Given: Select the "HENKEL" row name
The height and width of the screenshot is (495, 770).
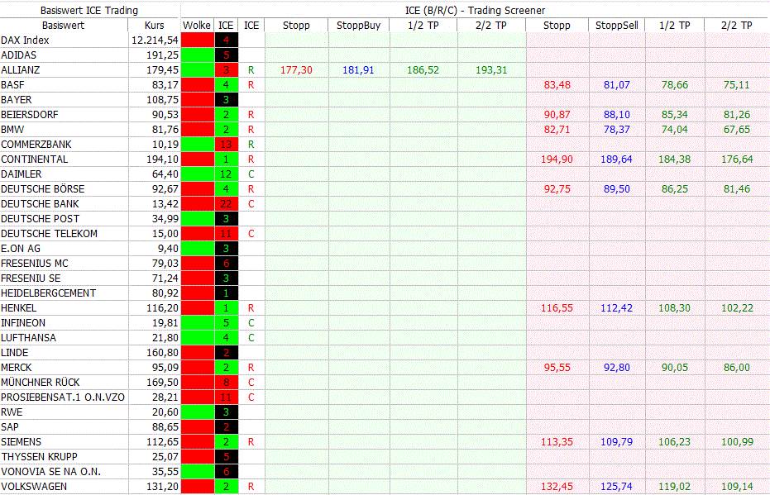Looking at the screenshot, I should pos(19,308).
